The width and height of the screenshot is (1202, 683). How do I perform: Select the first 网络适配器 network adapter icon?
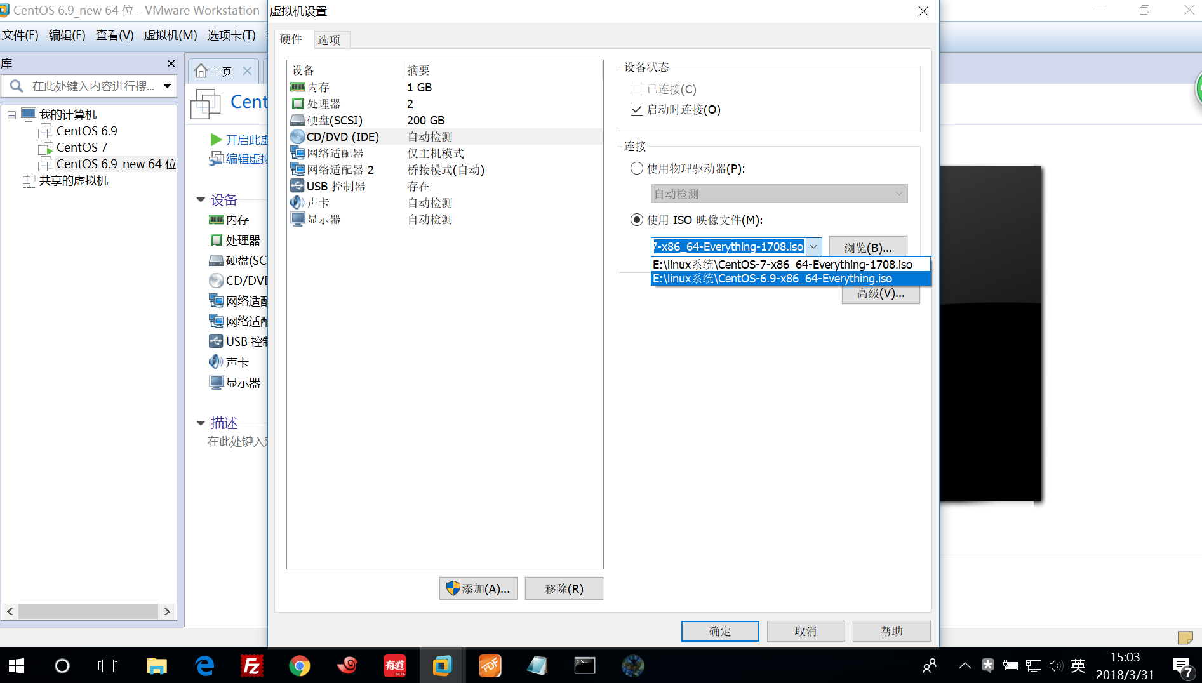coord(298,153)
